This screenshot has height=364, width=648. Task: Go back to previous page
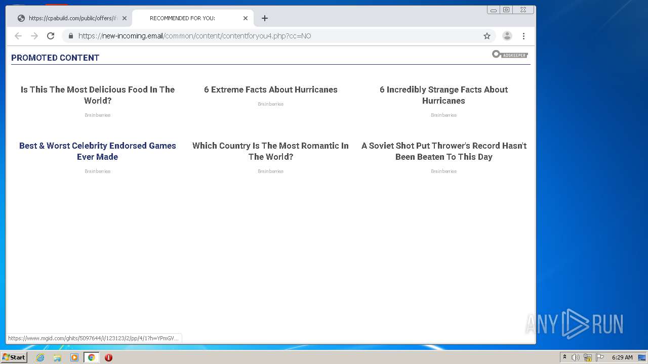coord(18,36)
